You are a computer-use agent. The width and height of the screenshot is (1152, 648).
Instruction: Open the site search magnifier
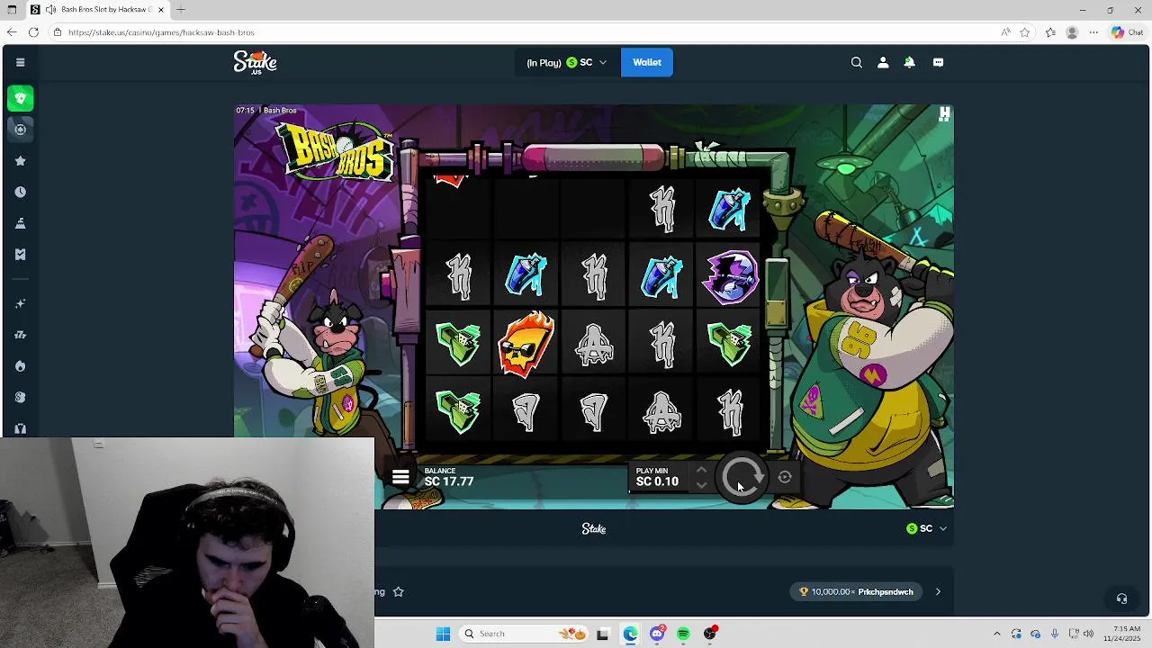click(857, 62)
